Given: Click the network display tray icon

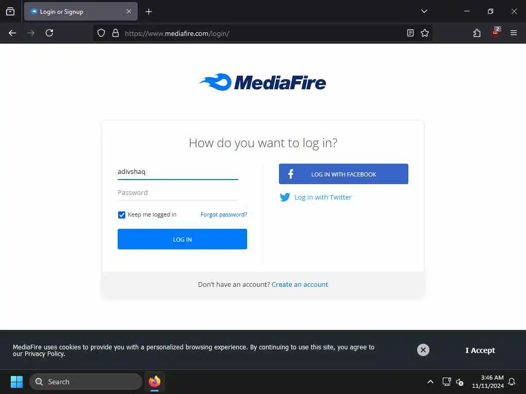Looking at the screenshot, I should (x=446, y=382).
